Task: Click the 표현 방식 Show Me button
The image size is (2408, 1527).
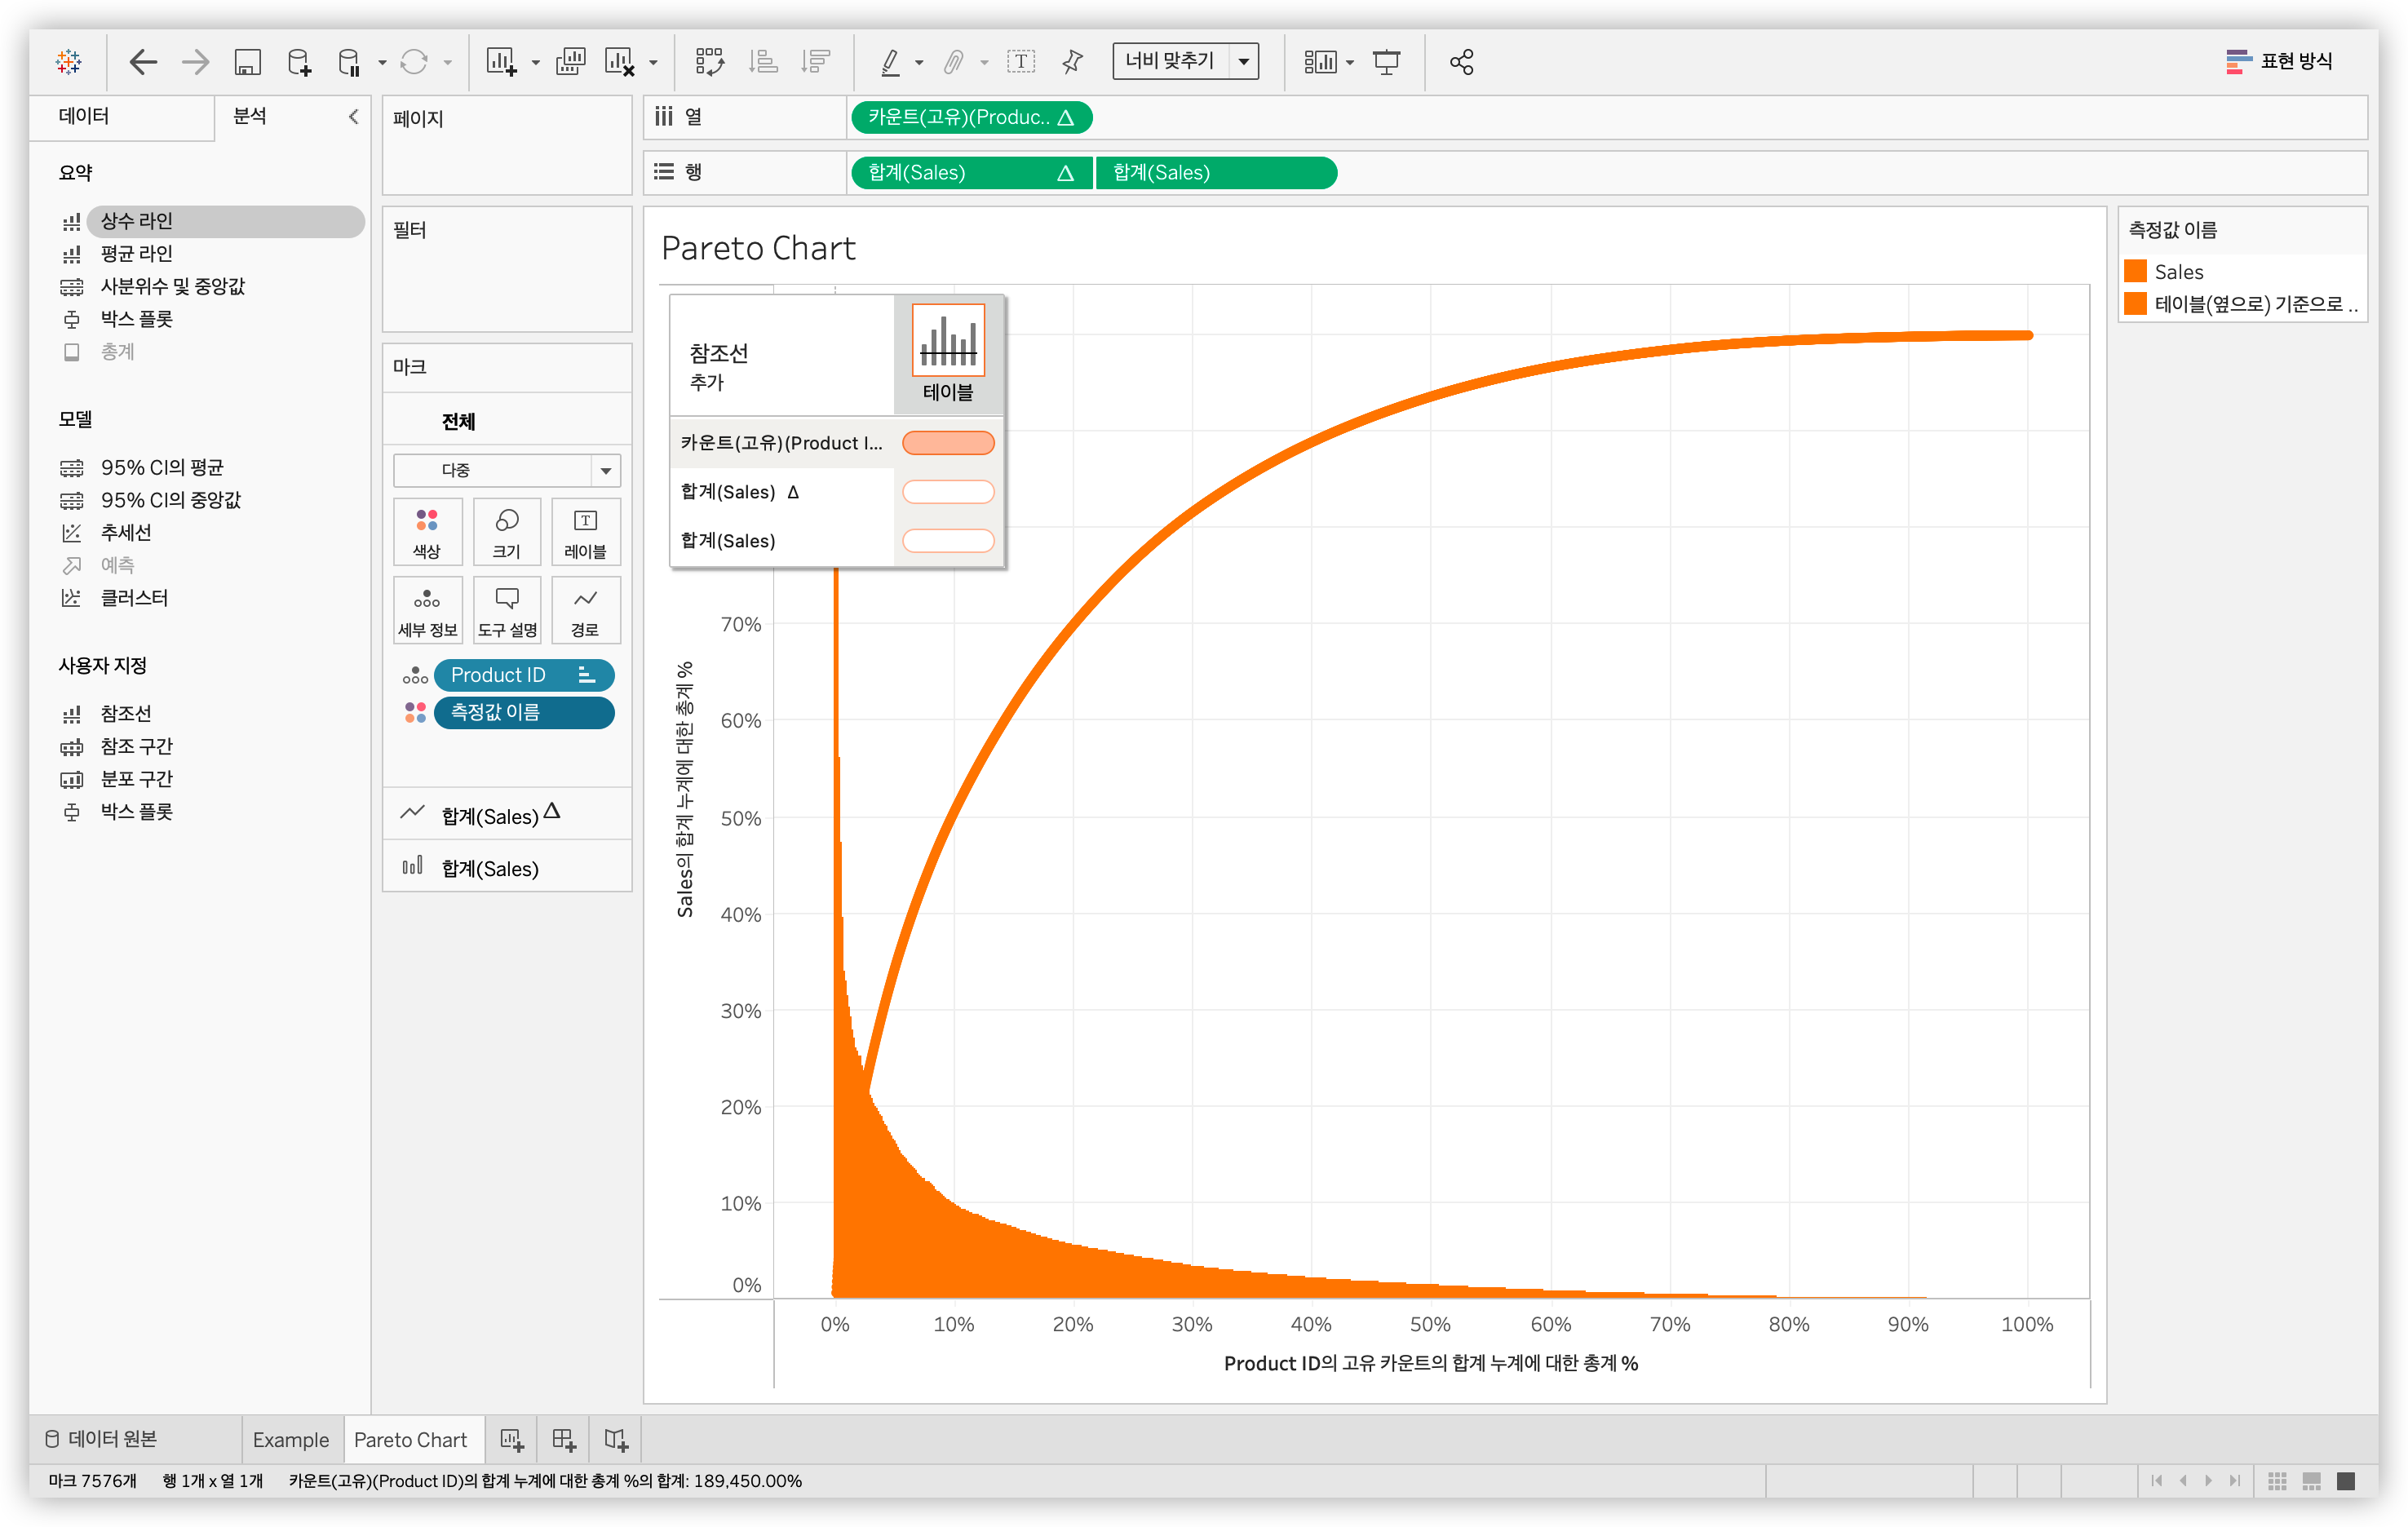Action: pyautogui.click(x=2279, y=62)
